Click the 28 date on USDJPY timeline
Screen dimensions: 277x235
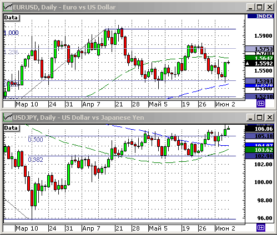pos(136,228)
